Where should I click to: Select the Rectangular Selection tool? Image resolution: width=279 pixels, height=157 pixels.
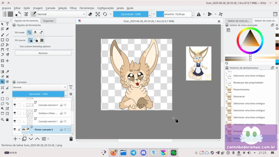pyautogui.click(x=2, y=99)
